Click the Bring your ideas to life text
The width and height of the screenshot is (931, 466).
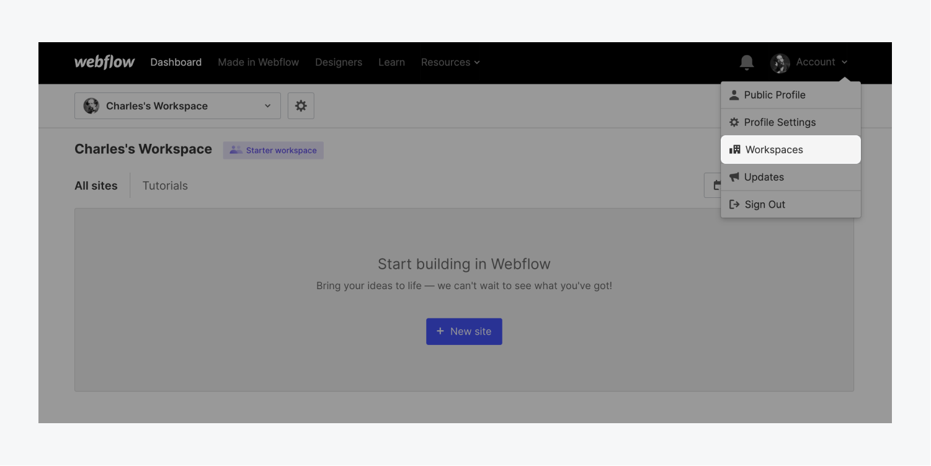coord(464,286)
